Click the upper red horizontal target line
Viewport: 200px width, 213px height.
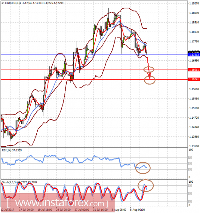coord(90,70)
